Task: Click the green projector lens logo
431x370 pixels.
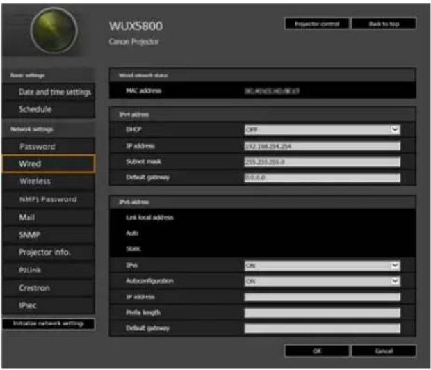Action: click(54, 31)
